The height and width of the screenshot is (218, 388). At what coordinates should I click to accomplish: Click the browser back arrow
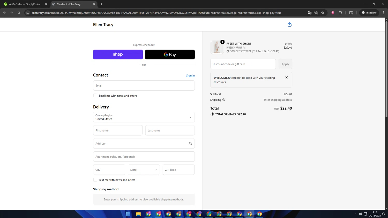tap(4, 13)
